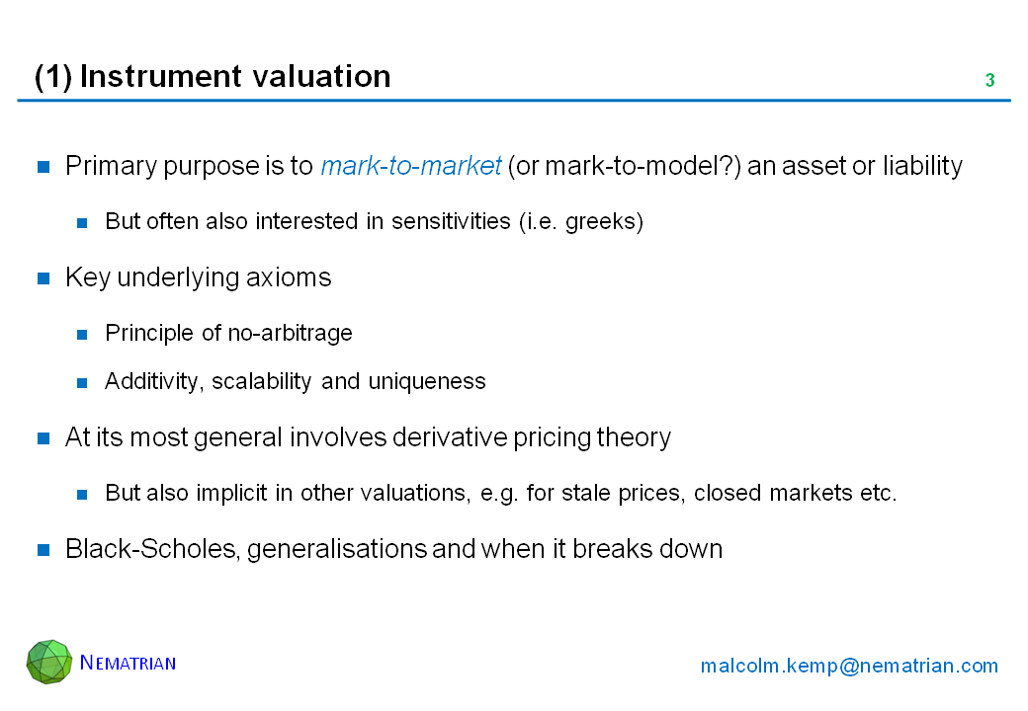The width and height of the screenshot is (1028, 711).
Task: Click the sub-bullet marker beside Additivity, scalability
Action: [x=84, y=382]
